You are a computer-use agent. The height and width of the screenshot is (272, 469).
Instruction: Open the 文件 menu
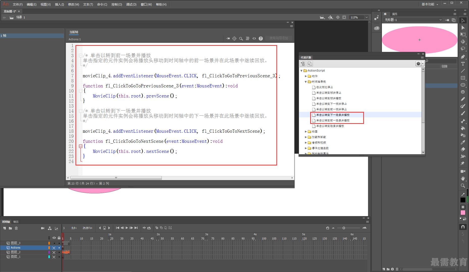pos(18,5)
